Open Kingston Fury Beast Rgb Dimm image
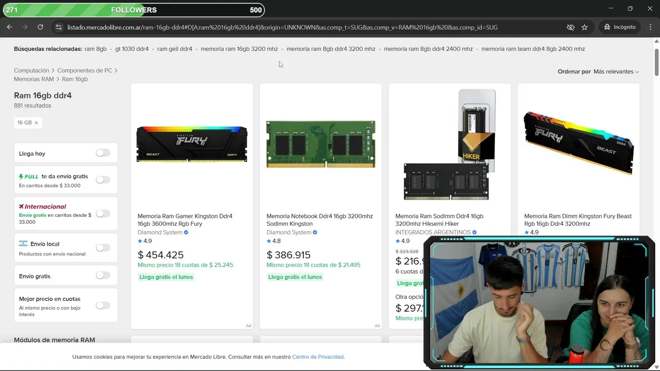 coord(579,143)
